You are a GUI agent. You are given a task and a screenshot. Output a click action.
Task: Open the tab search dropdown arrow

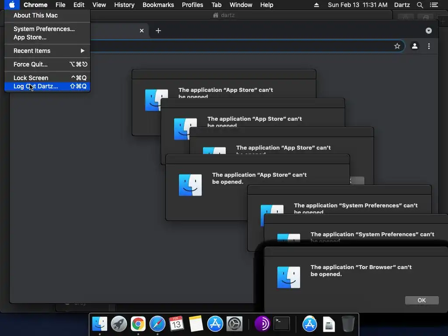[429, 31]
